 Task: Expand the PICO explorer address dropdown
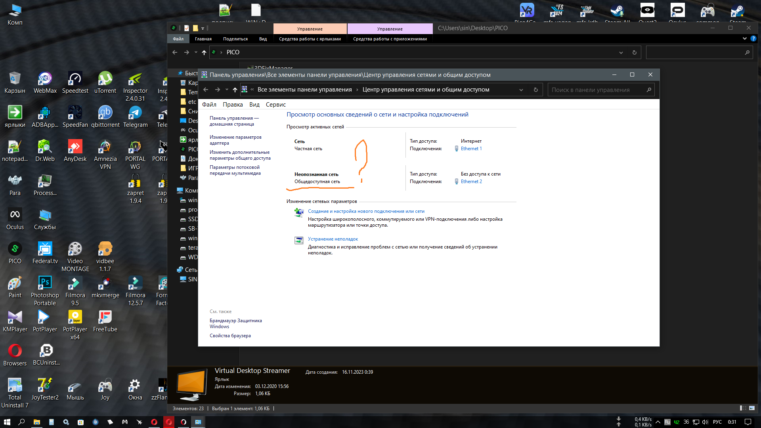pos(621,52)
